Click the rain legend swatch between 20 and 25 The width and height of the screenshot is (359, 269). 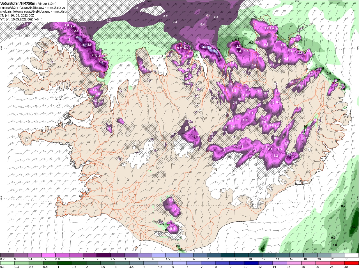(323, 263)
